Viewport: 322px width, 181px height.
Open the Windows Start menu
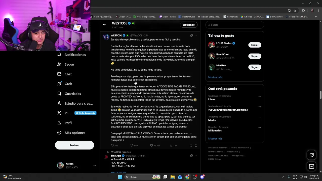[120, 177]
